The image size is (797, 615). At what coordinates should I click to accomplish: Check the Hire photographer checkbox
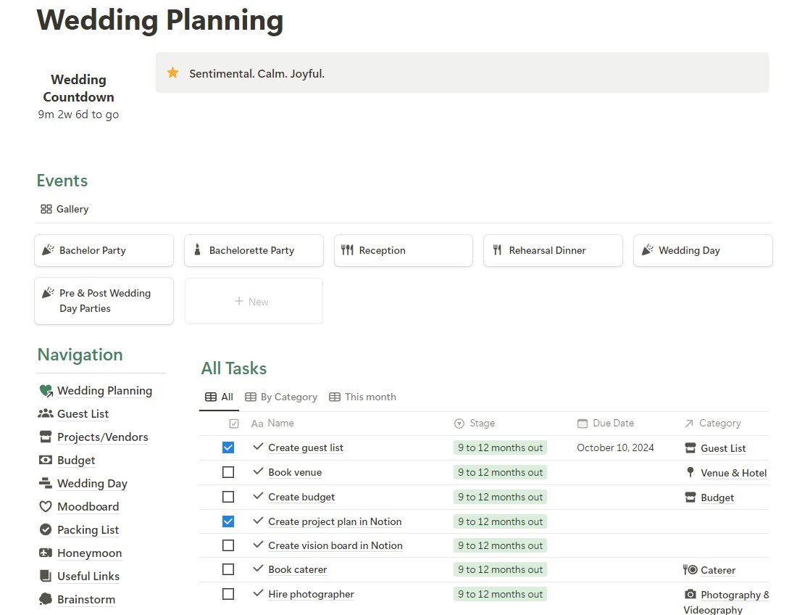pos(228,594)
